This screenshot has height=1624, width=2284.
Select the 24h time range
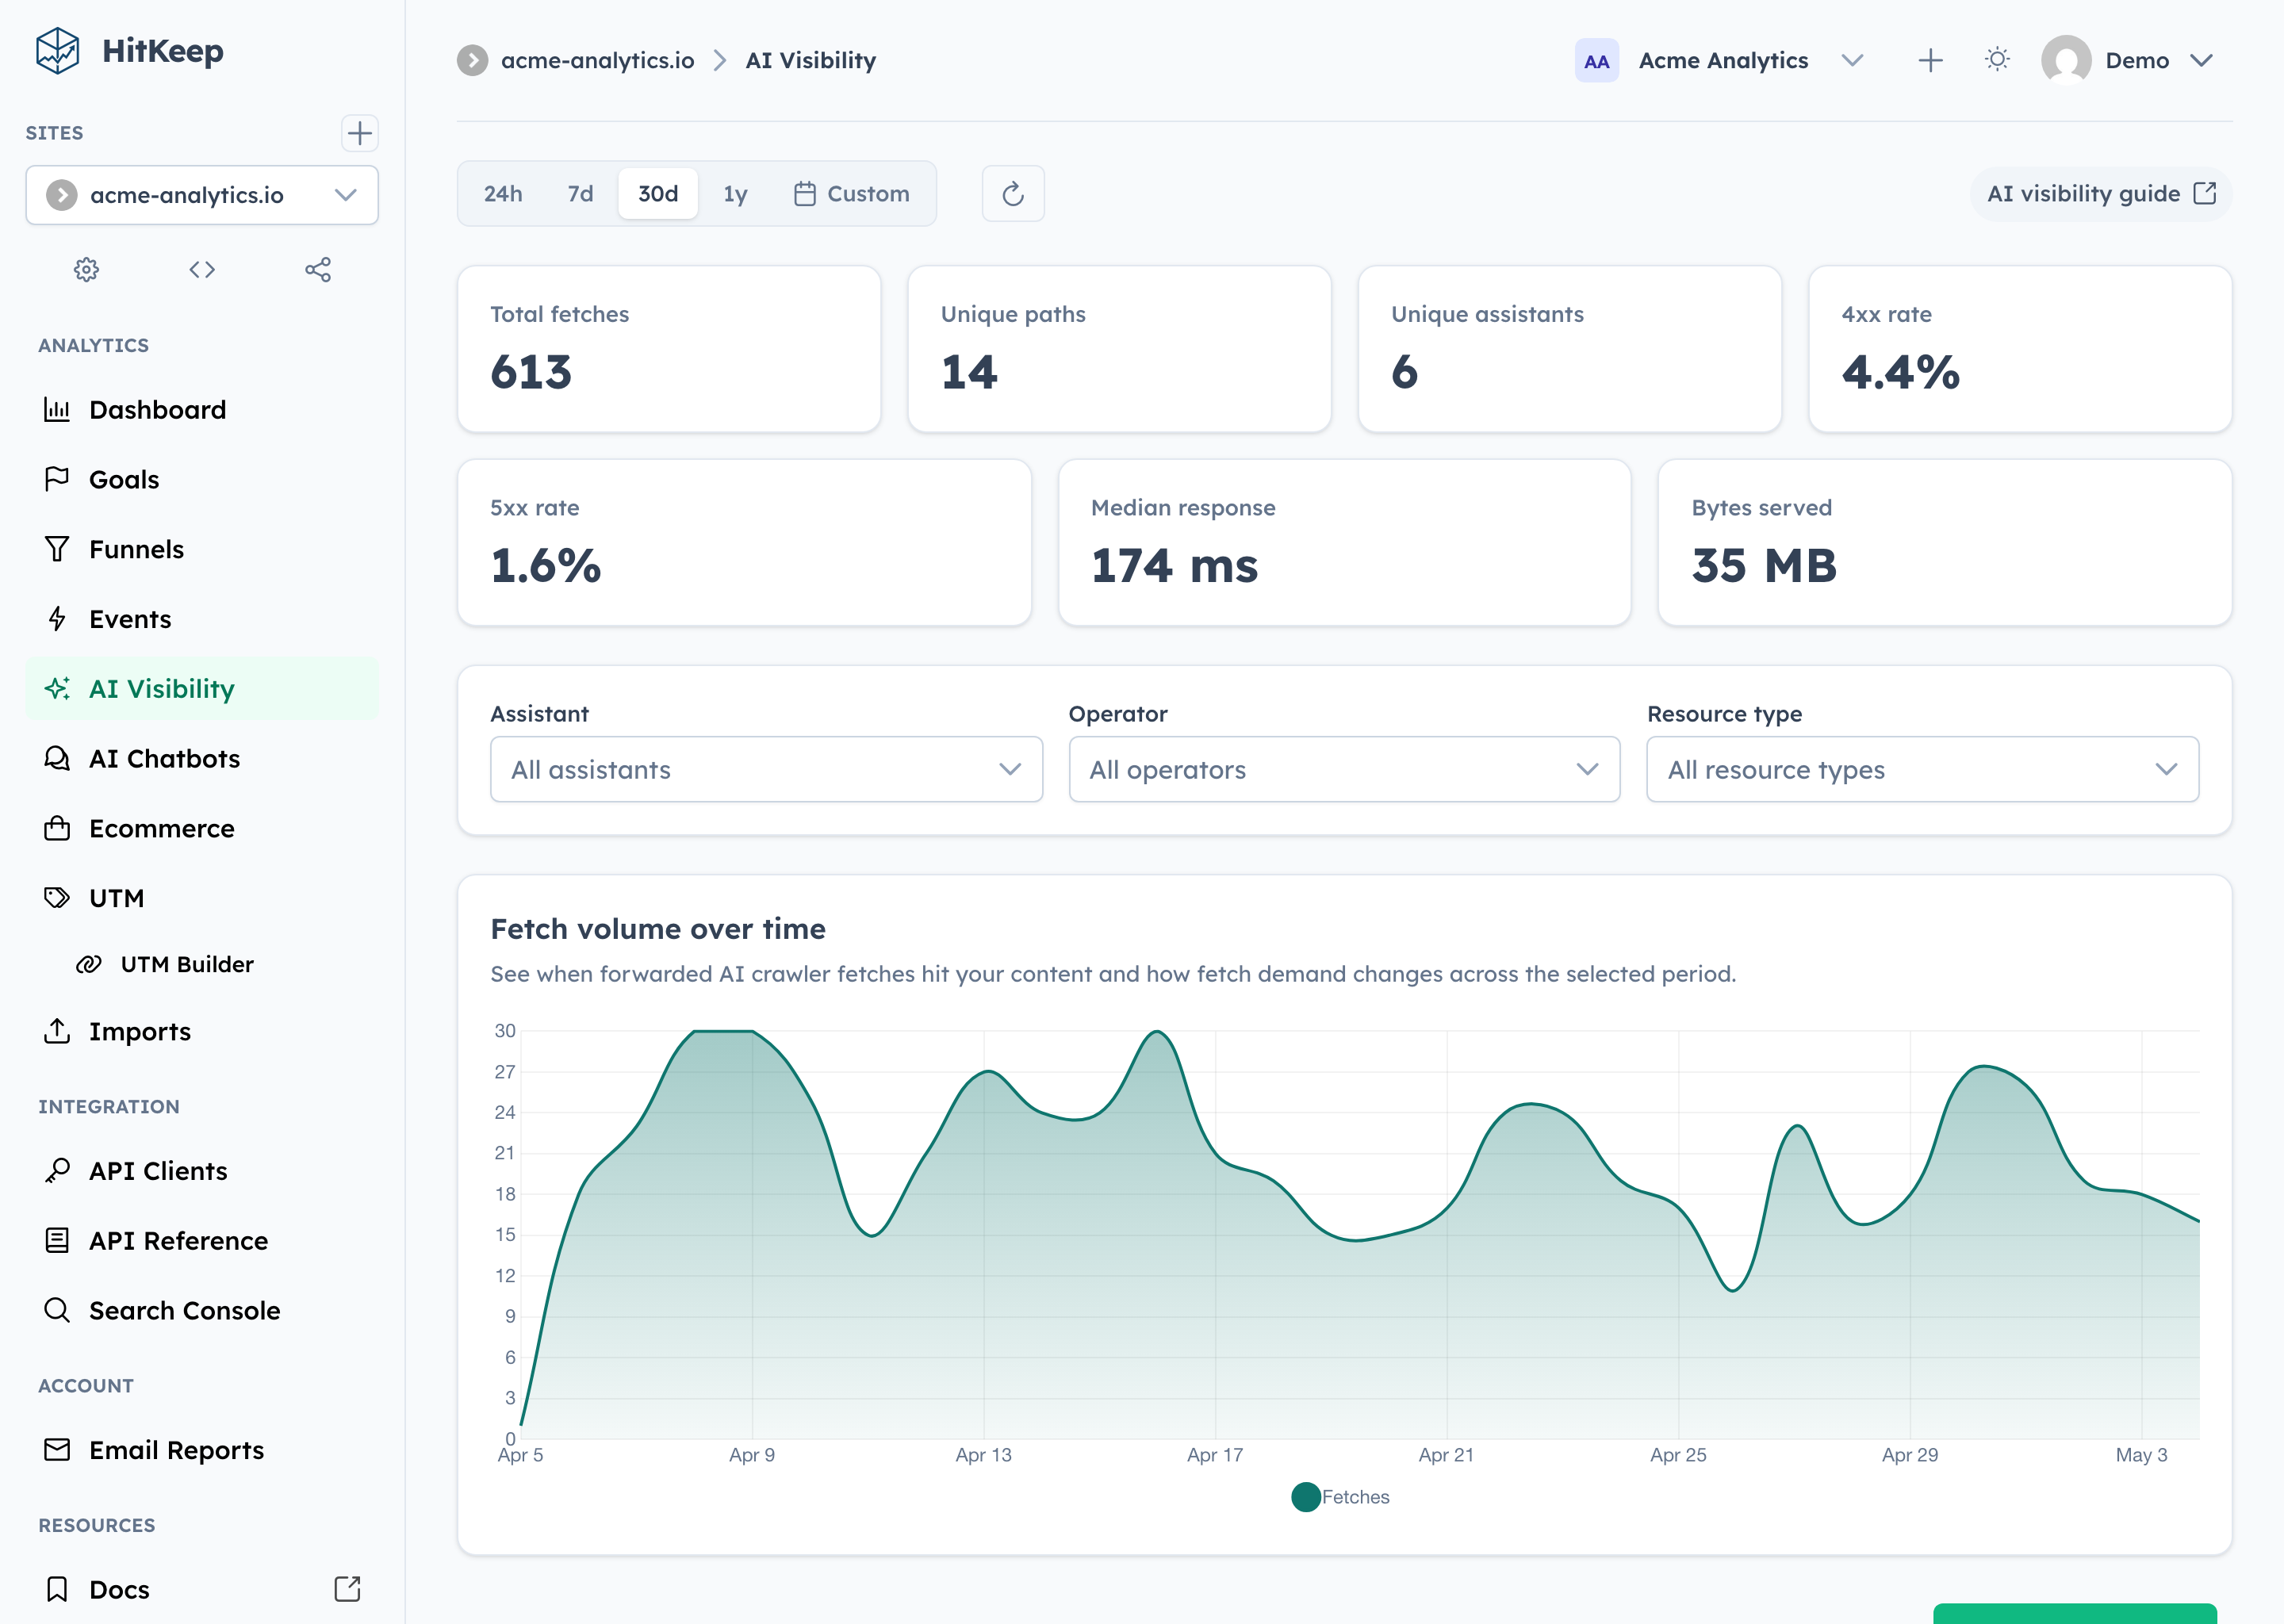tap(503, 194)
